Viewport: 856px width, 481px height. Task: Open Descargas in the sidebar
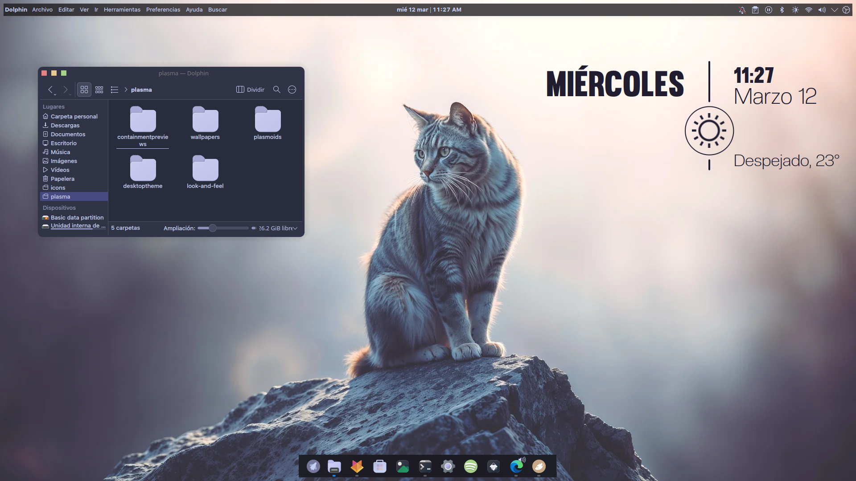tap(74, 125)
